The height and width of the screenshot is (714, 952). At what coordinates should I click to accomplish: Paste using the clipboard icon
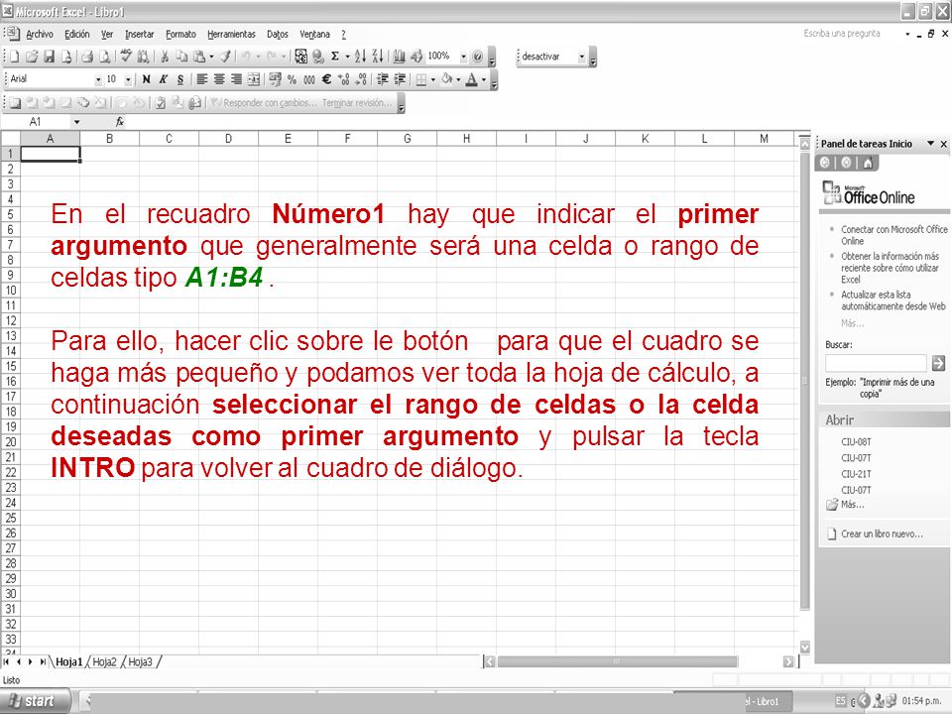pyautogui.click(x=198, y=57)
